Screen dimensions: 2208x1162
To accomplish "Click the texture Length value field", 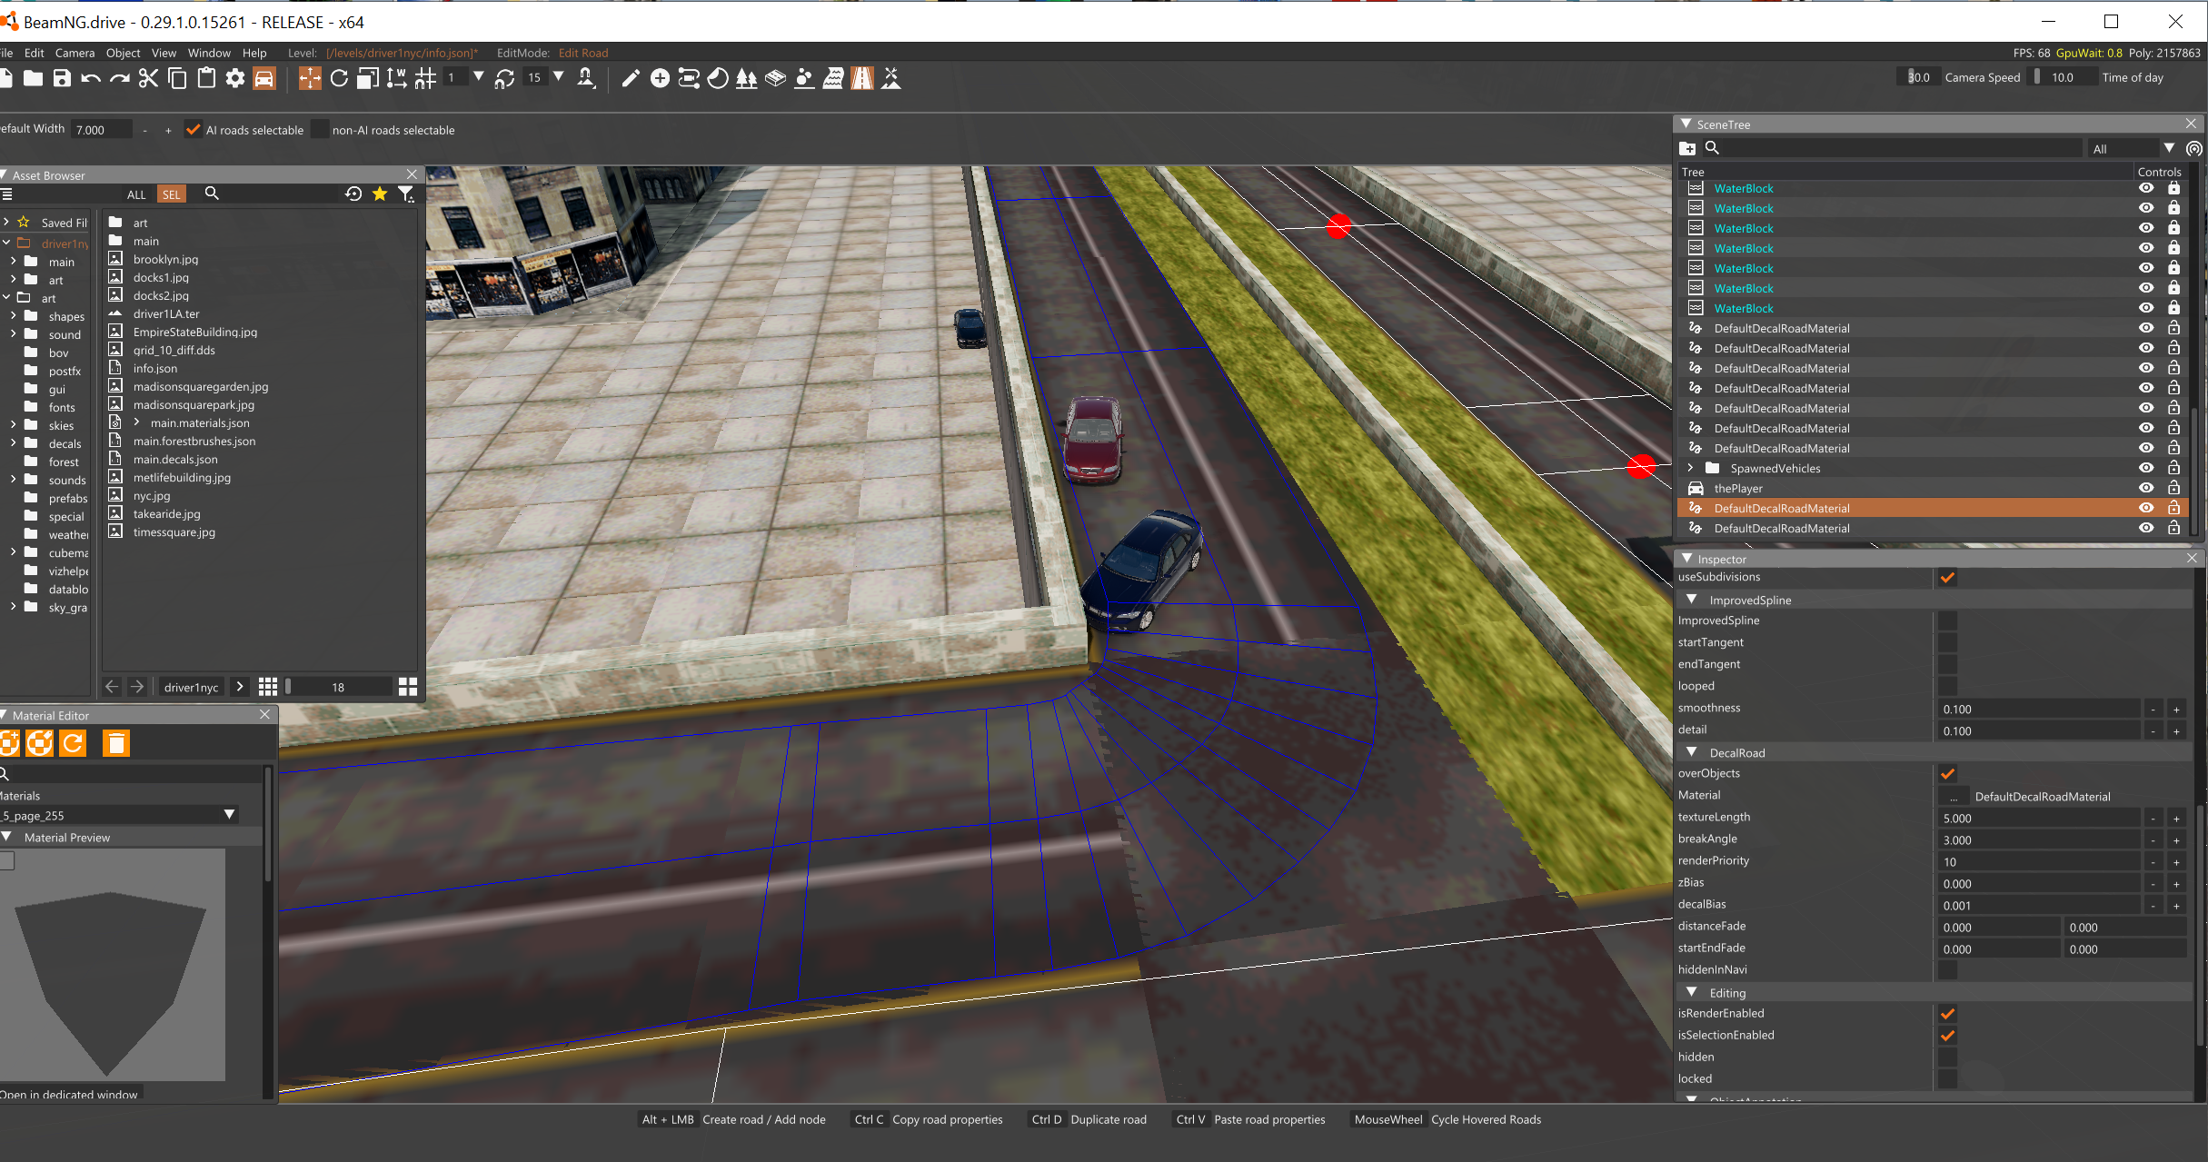I will point(2038,818).
